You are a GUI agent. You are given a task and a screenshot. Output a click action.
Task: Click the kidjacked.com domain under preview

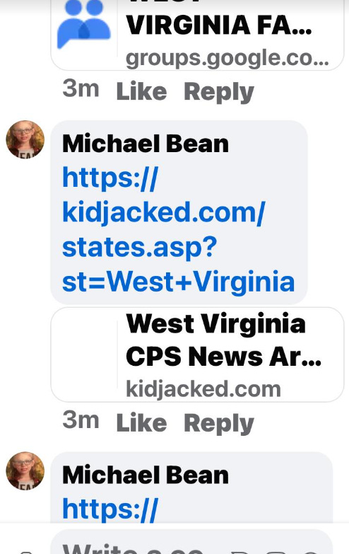coord(203,389)
